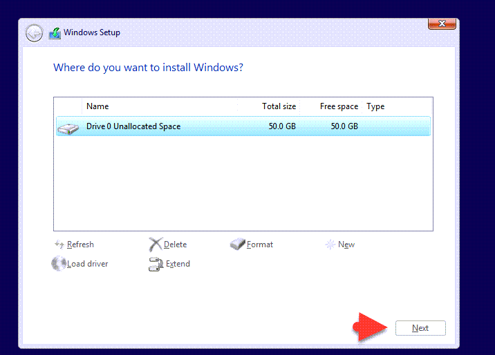Click the Extend partition icon

coord(156,264)
